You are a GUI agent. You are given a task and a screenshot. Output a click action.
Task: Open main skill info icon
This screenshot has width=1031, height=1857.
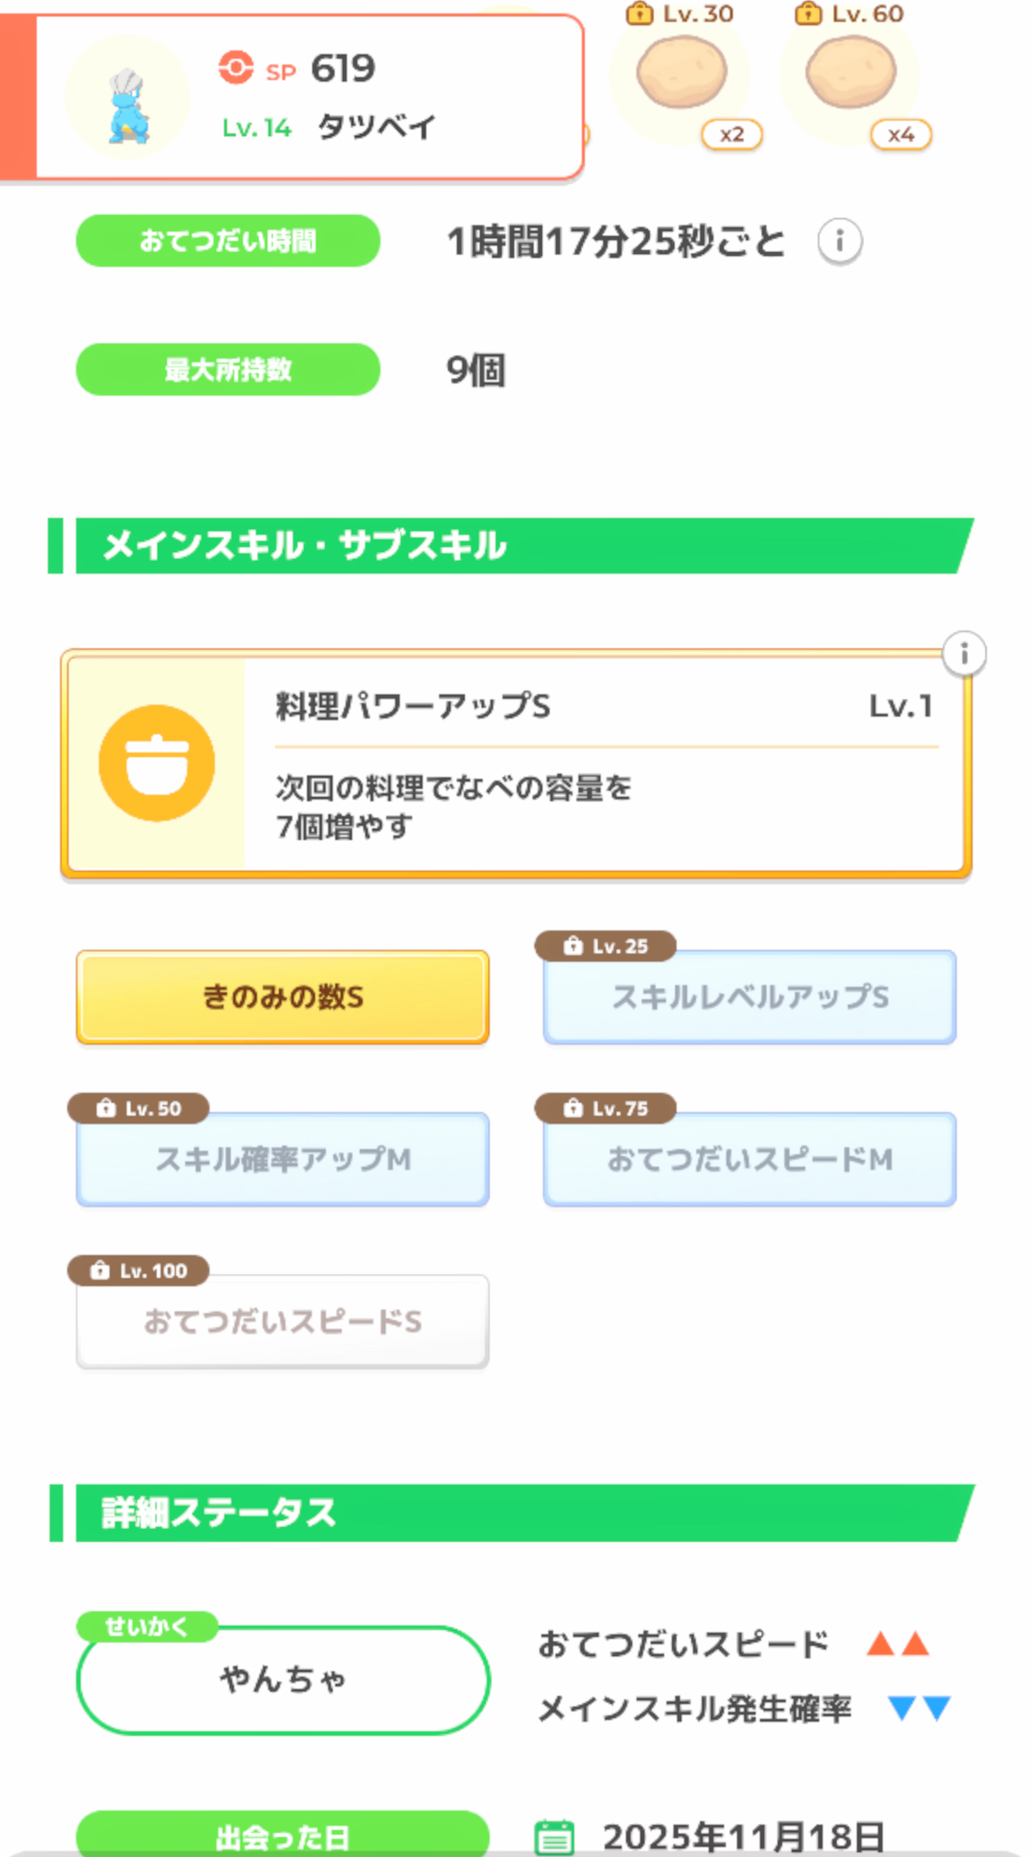tap(964, 654)
